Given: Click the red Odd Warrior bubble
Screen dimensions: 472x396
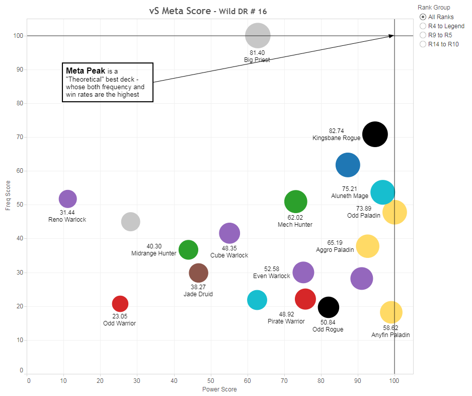Looking at the screenshot, I should pos(120,304).
